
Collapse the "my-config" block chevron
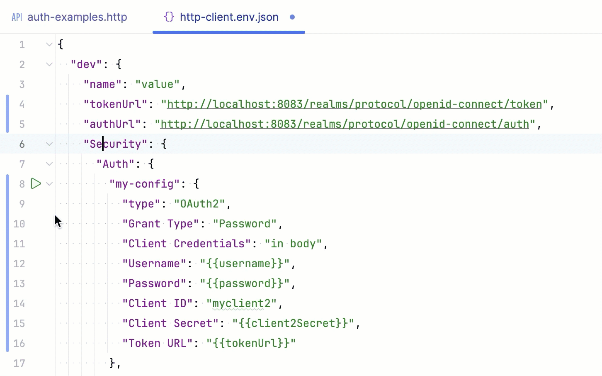click(x=49, y=183)
